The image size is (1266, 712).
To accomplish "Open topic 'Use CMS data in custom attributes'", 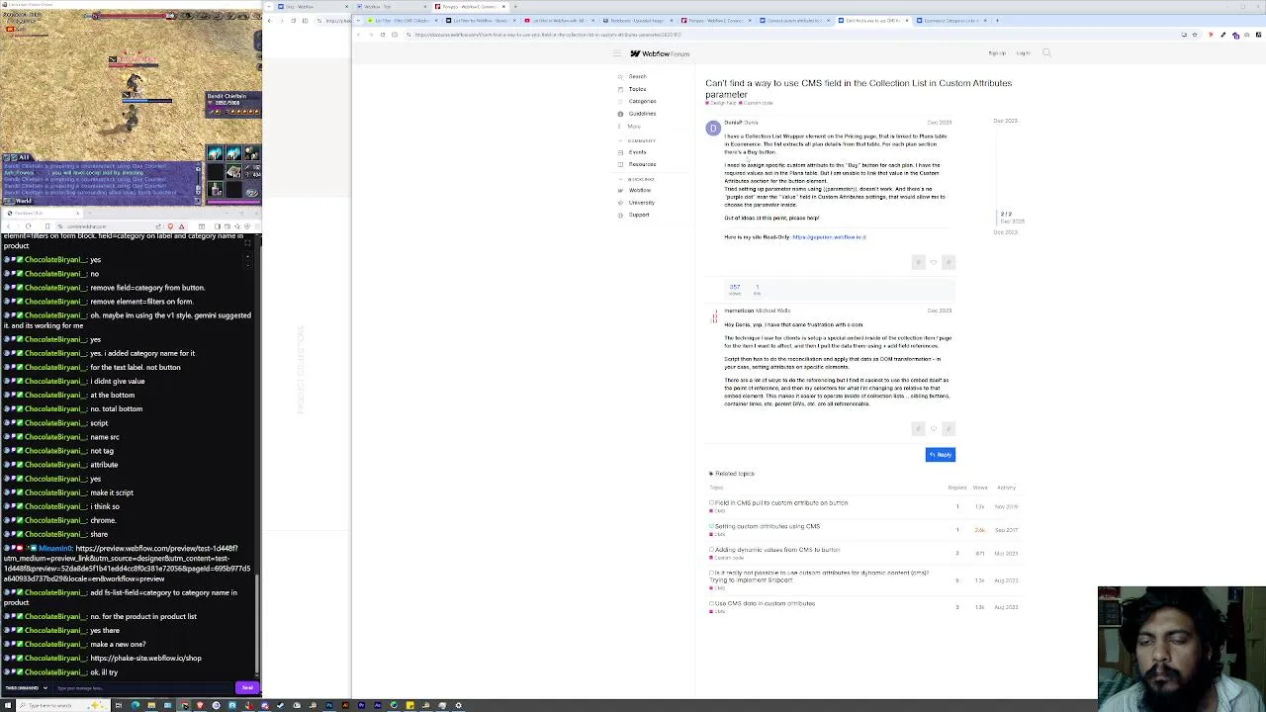I will click(x=765, y=603).
